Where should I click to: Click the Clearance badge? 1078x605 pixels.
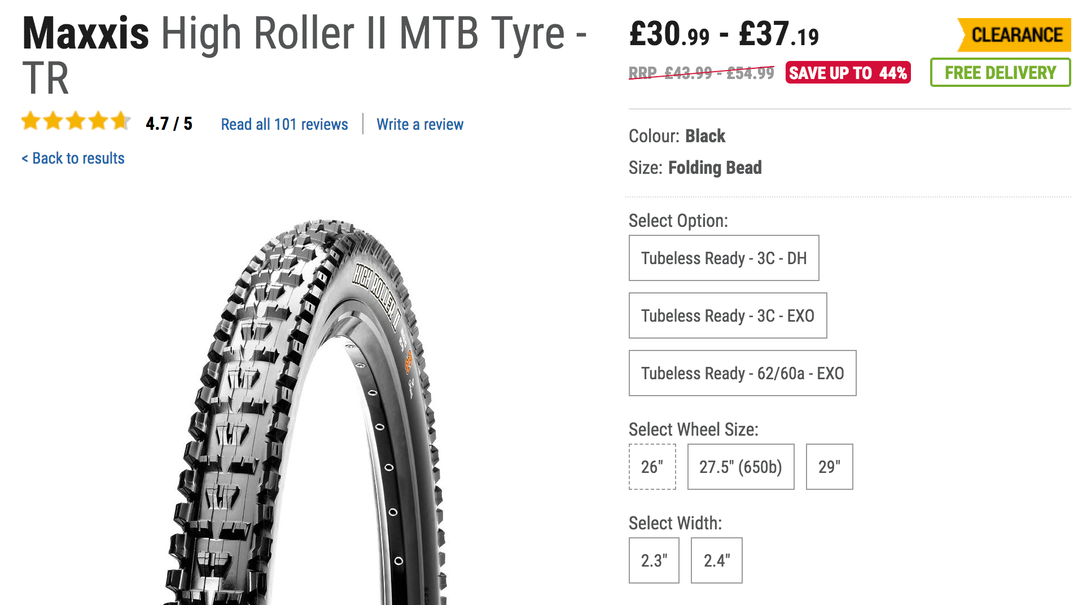pyautogui.click(x=1015, y=35)
